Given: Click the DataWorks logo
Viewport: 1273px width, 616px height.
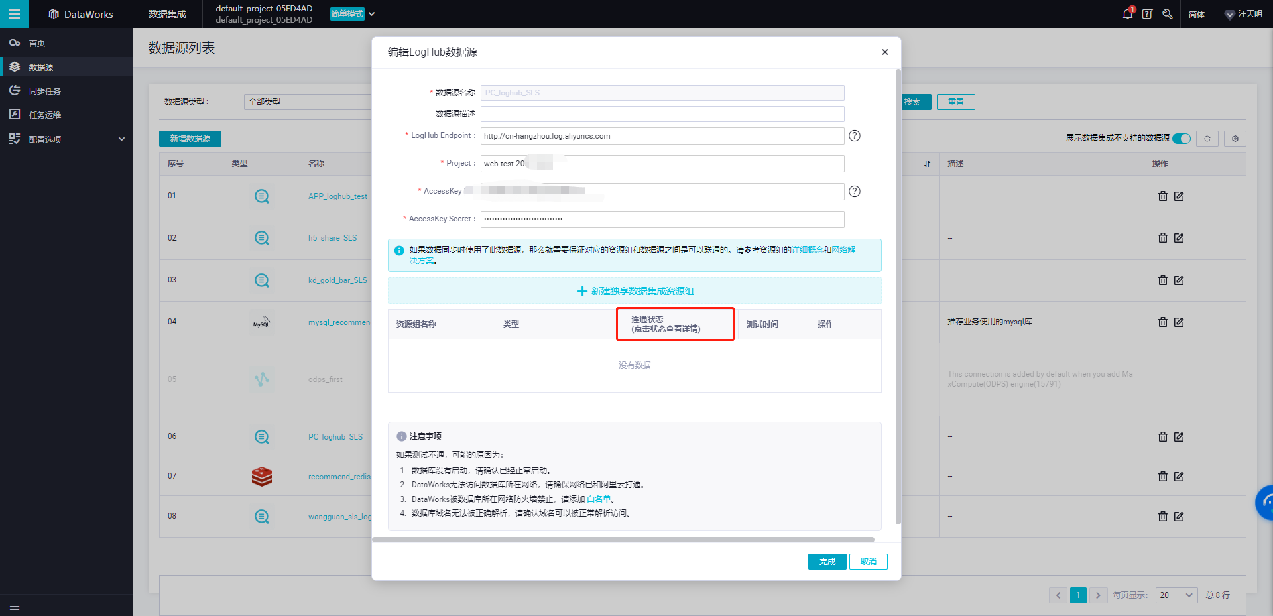Looking at the screenshot, I should pyautogui.click(x=81, y=14).
